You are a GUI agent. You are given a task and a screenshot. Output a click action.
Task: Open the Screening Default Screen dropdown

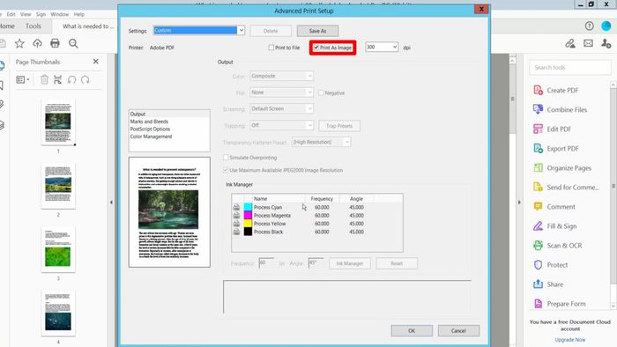pyautogui.click(x=282, y=108)
